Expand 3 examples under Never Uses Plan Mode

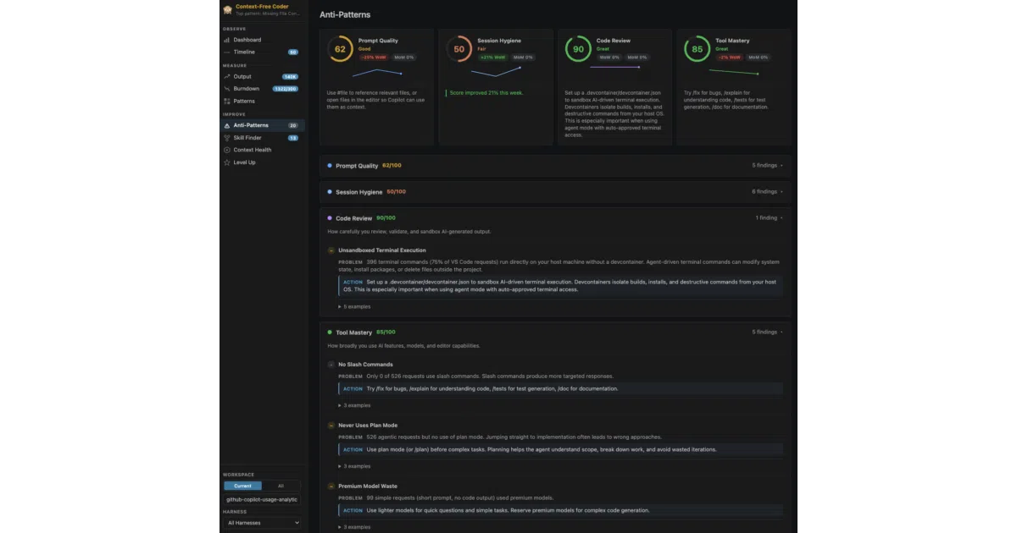pos(354,466)
